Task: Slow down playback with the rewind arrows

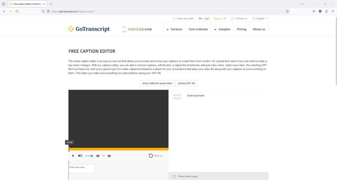Action: pos(98,156)
